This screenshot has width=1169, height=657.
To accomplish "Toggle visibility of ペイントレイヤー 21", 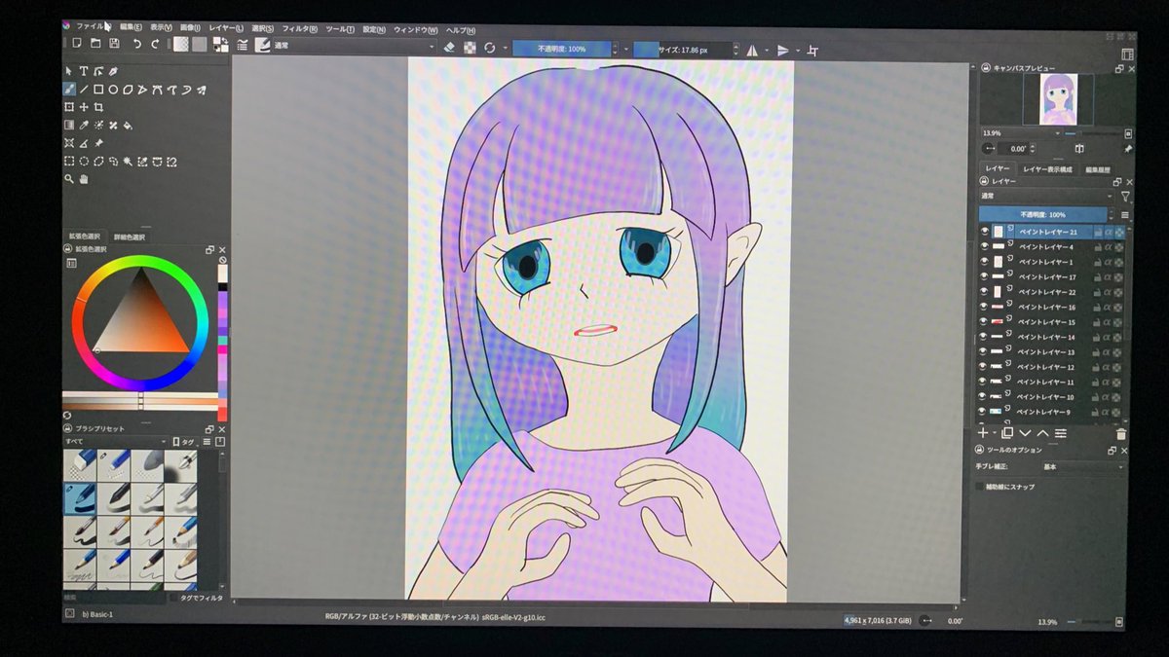I will coord(985,232).
